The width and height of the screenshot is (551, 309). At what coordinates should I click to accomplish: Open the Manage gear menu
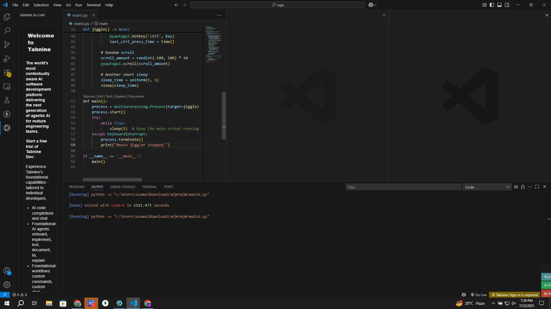tap(7, 285)
